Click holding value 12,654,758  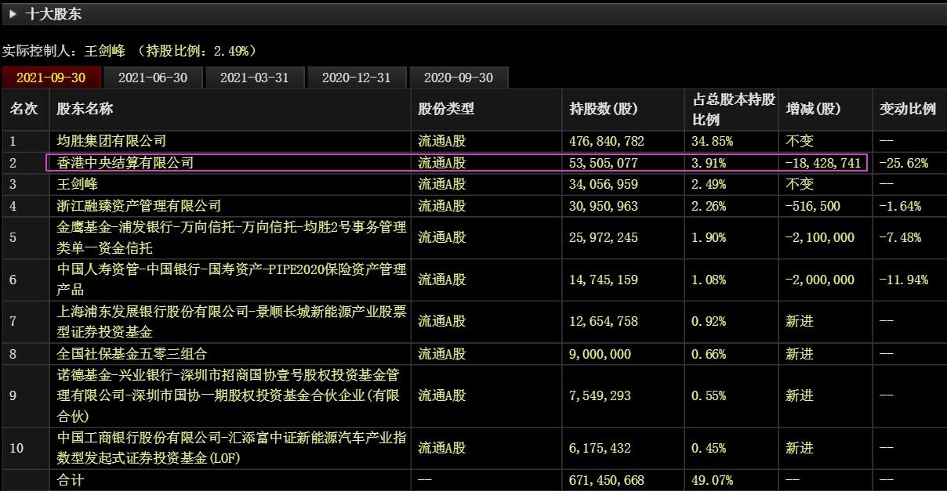(604, 321)
